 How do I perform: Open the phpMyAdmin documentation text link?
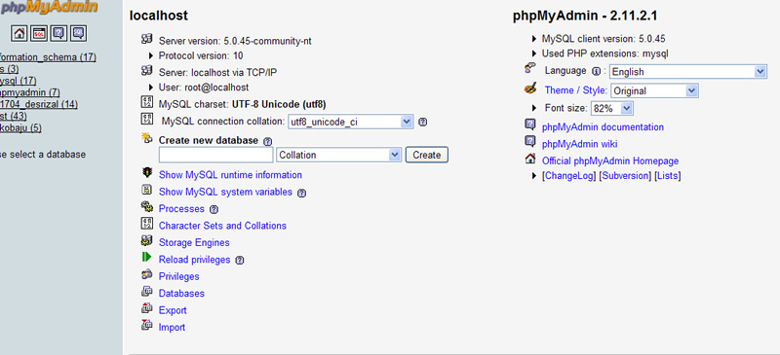(x=603, y=127)
